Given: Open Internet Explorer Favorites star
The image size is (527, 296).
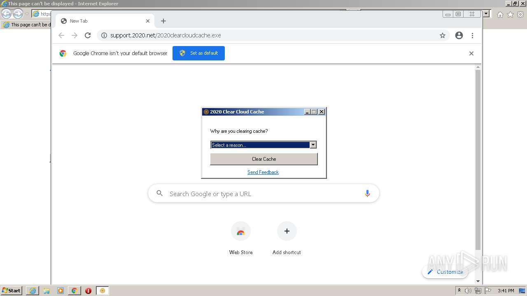Looking at the screenshot, I should (x=510, y=14).
